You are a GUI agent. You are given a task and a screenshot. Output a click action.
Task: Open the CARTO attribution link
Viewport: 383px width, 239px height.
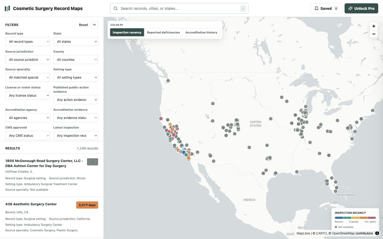321,233
